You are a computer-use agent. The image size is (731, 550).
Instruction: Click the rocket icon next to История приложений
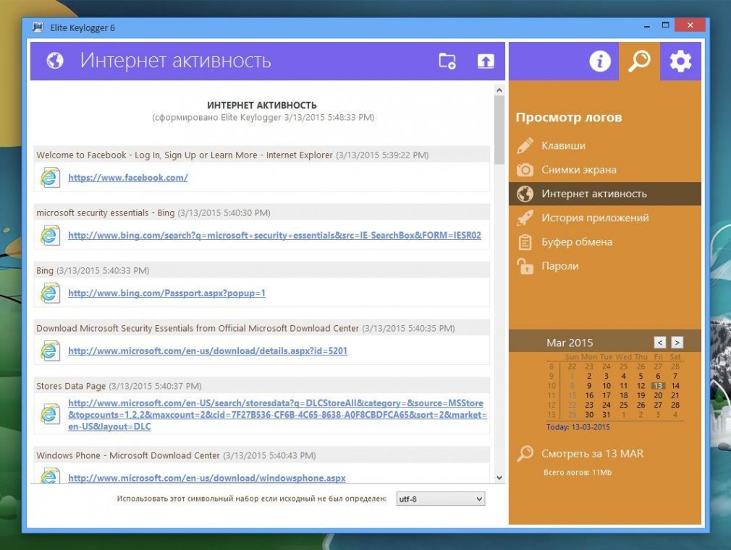point(525,218)
